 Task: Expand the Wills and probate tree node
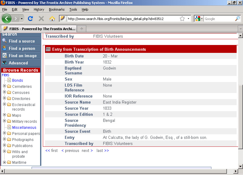(5, 151)
